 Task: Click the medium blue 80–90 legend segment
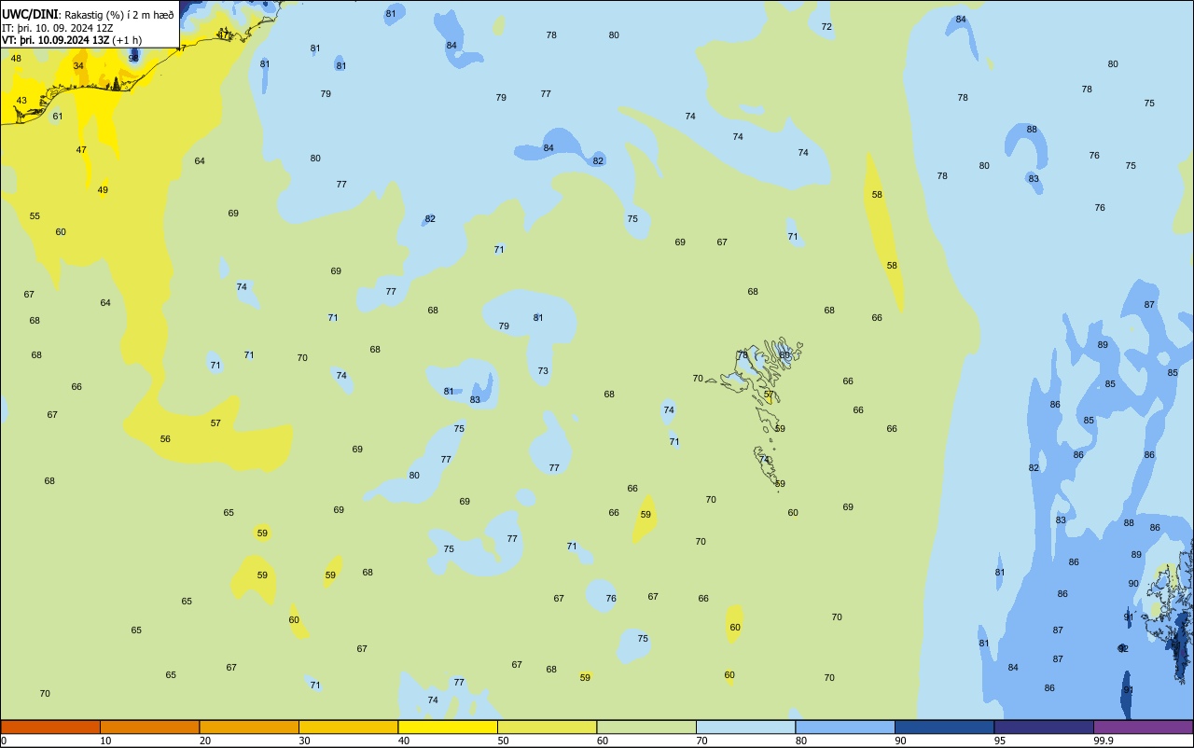point(845,727)
